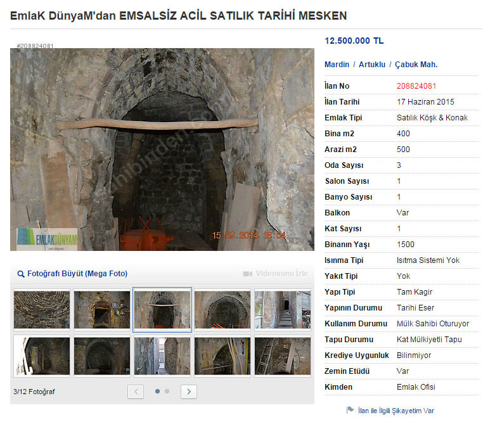Click listing number 208824081 in red
Image resolution: width=483 pixels, height=422 pixels.
click(x=416, y=86)
